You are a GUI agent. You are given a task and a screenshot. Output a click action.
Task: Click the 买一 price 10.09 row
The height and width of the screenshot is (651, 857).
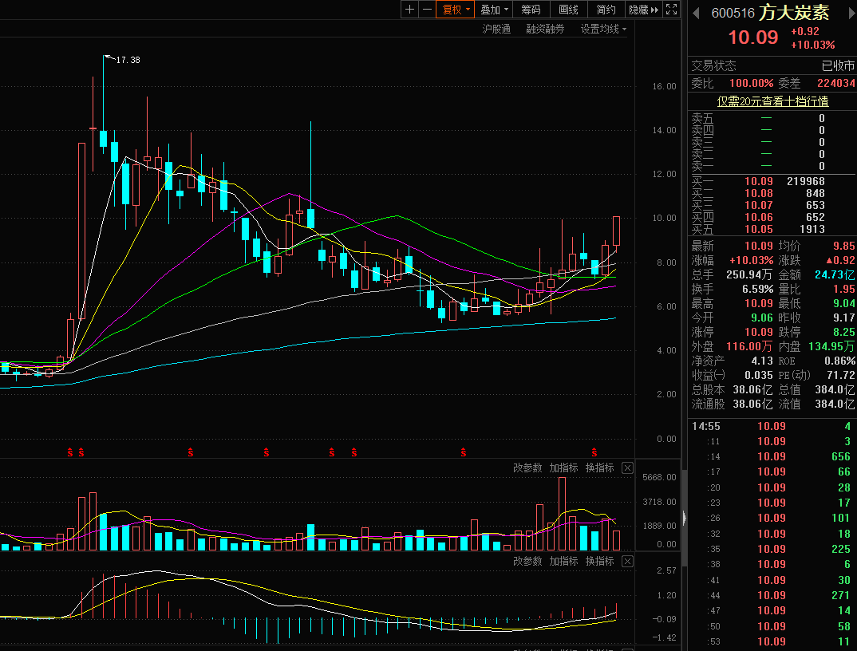click(x=771, y=181)
